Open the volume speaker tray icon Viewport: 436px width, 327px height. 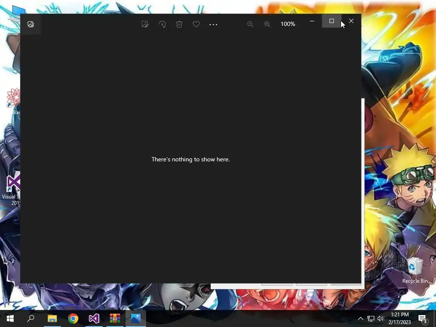pos(381,318)
